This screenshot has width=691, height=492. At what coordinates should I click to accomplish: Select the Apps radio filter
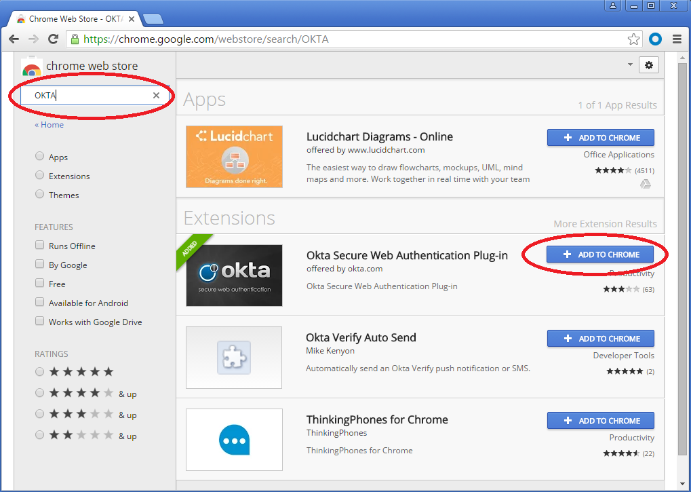pos(39,156)
